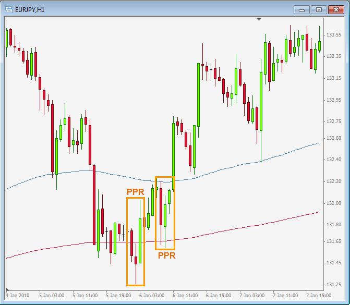
Task: Click the 131.80 price axis label
Action: click(334, 225)
